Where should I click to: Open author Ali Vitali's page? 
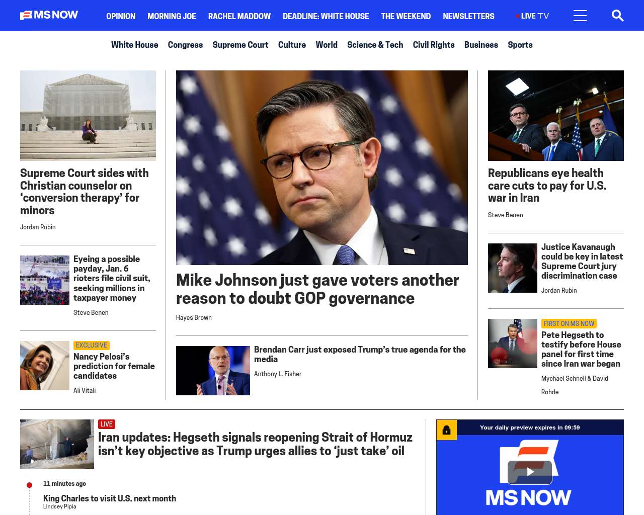coord(85,391)
